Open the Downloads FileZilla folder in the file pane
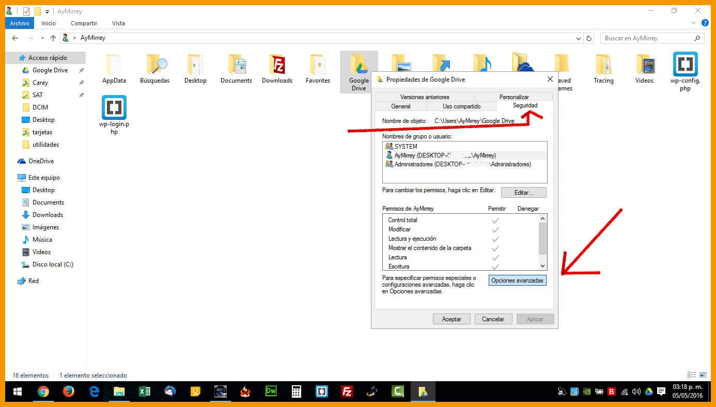 tap(277, 69)
